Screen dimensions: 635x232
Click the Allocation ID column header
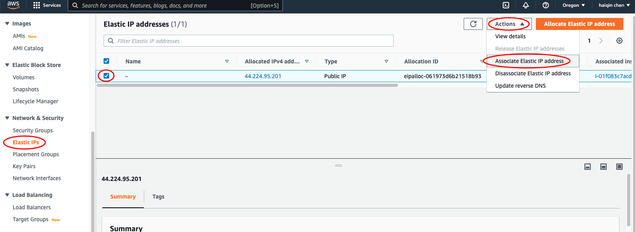pyautogui.click(x=421, y=61)
